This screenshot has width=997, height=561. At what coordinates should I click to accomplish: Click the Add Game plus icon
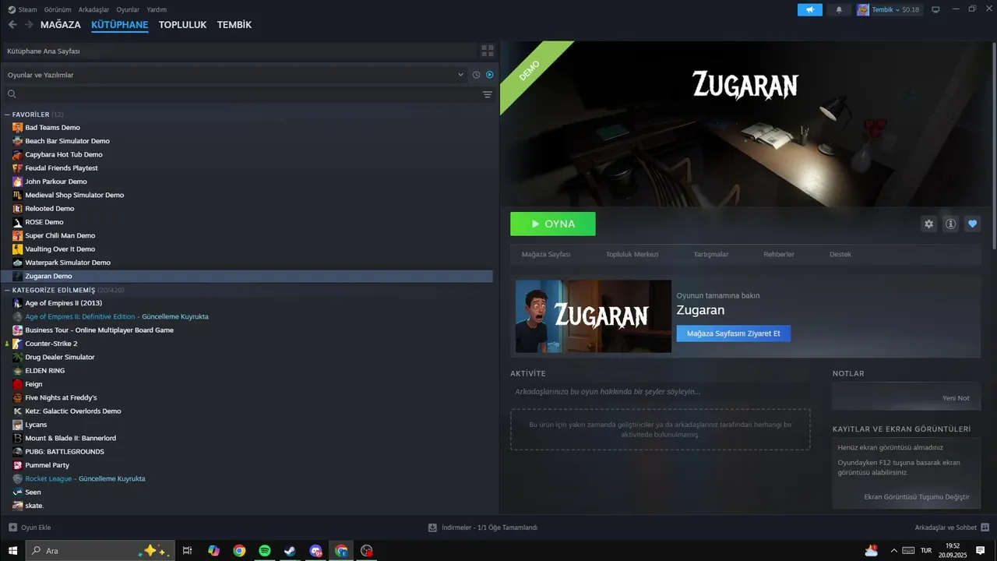coord(12,527)
